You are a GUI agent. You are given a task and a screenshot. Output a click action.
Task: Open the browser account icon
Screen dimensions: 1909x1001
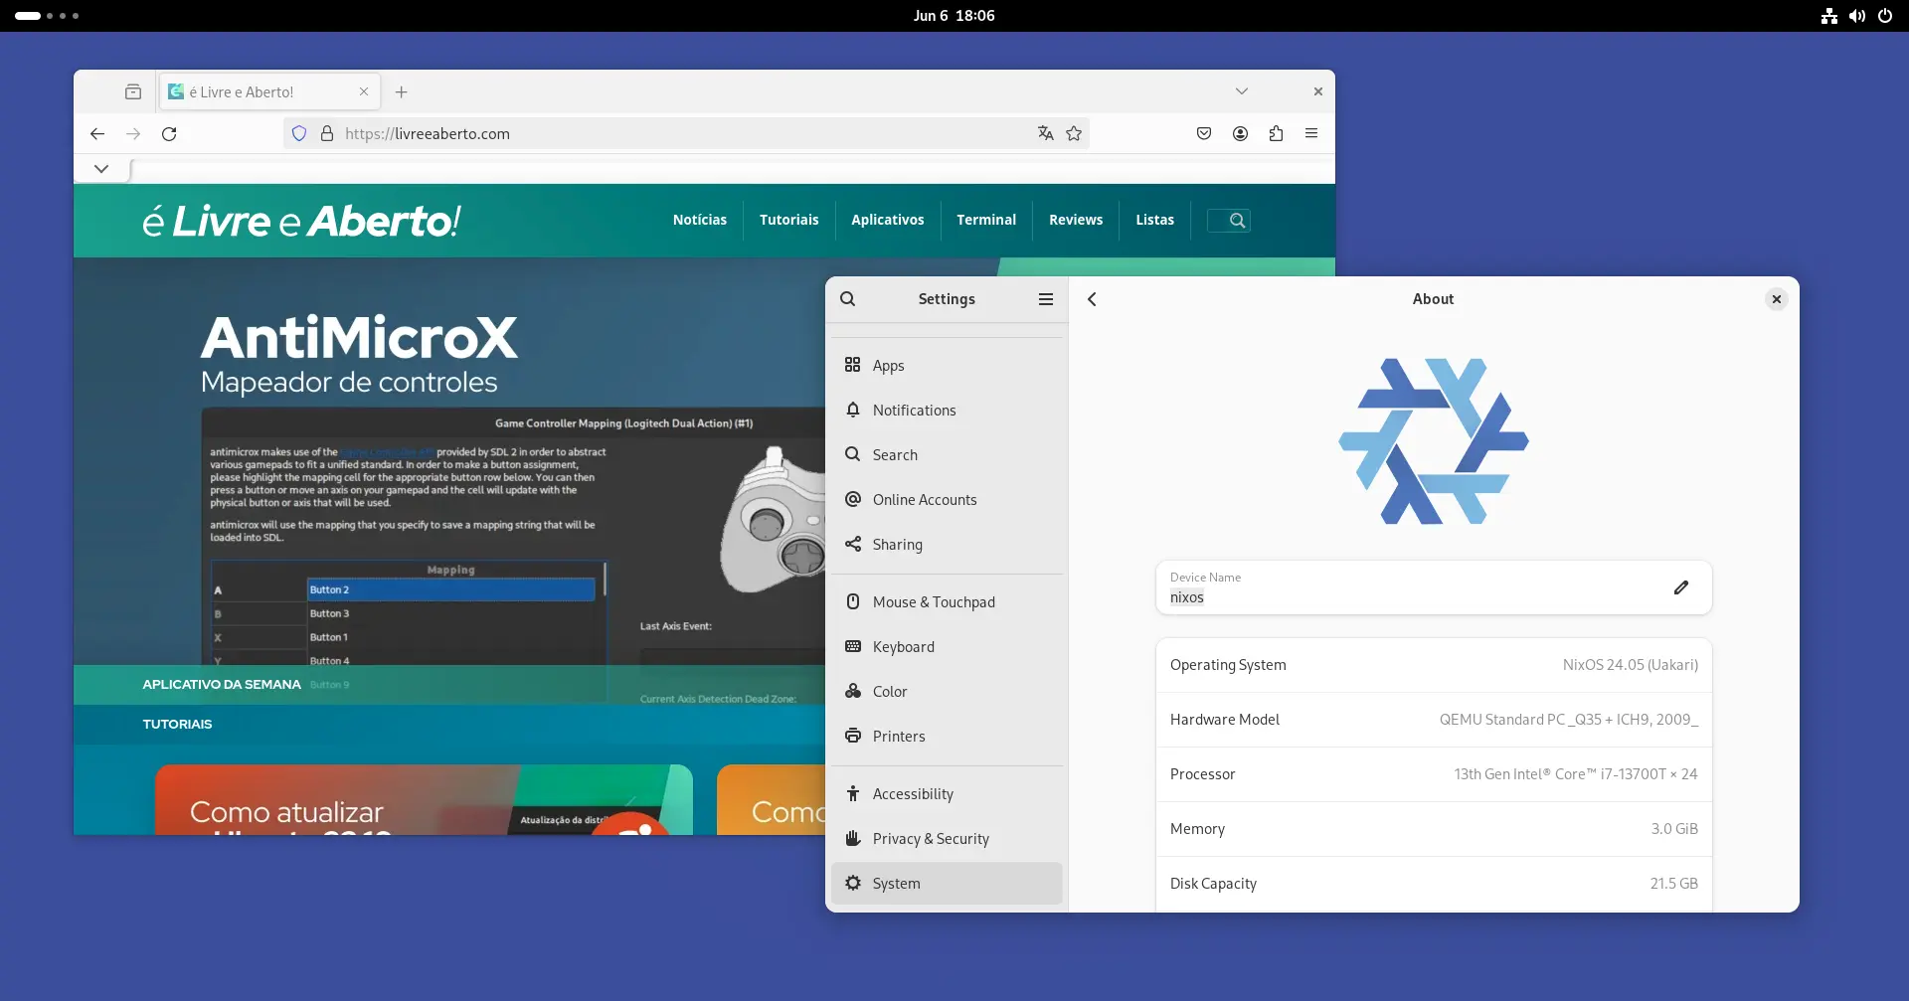pyautogui.click(x=1240, y=133)
